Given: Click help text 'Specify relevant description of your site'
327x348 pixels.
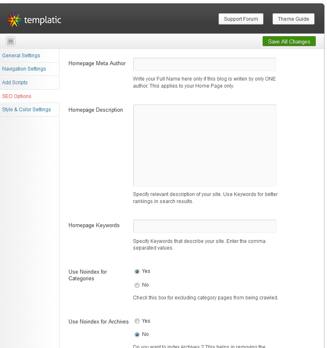Looking at the screenshot, I should tap(205, 198).
